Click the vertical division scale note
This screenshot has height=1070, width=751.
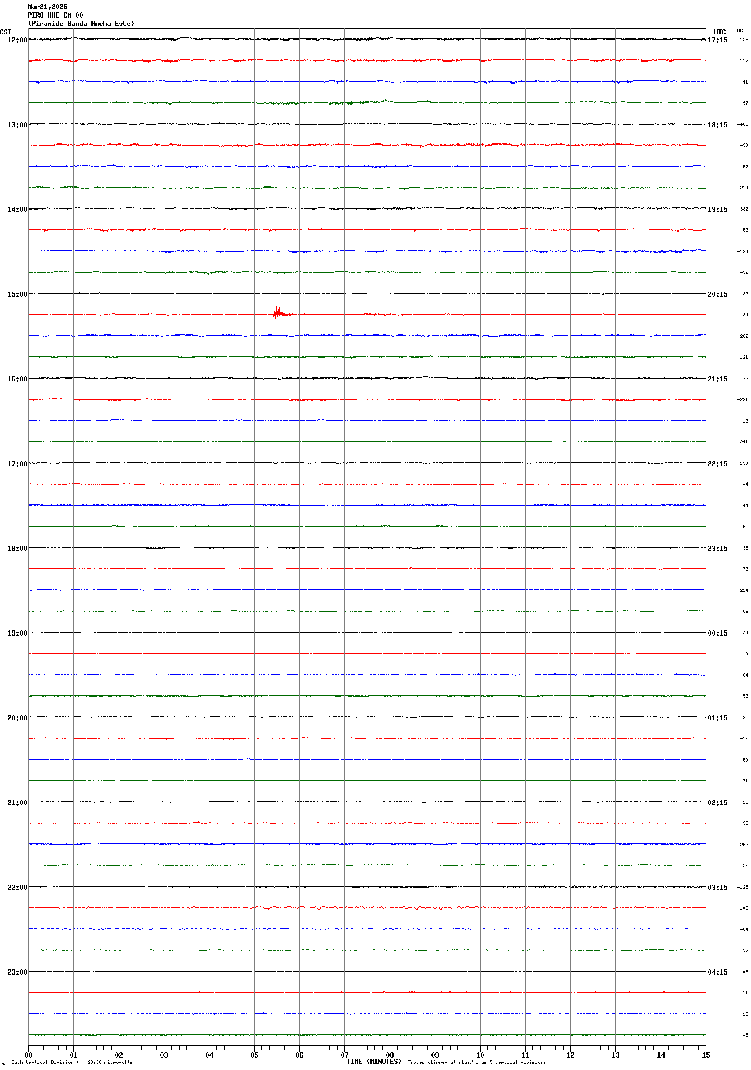72,1062
